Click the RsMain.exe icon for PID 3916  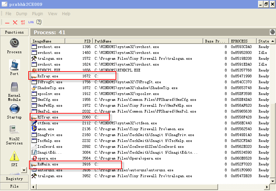point(34,164)
